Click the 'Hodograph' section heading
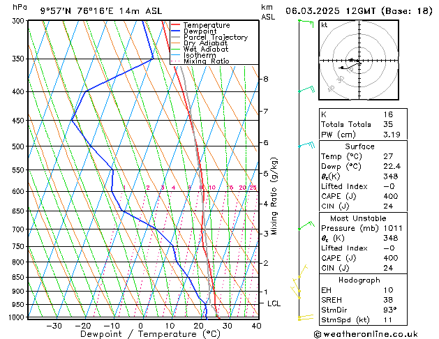This screenshot has width=439, height=339. tap(359, 280)
